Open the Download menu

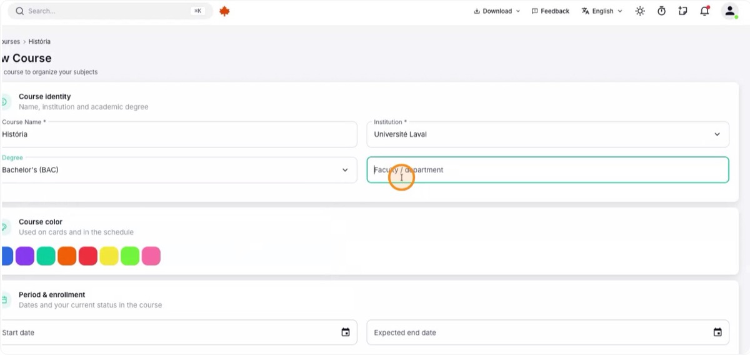(x=497, y=11)
